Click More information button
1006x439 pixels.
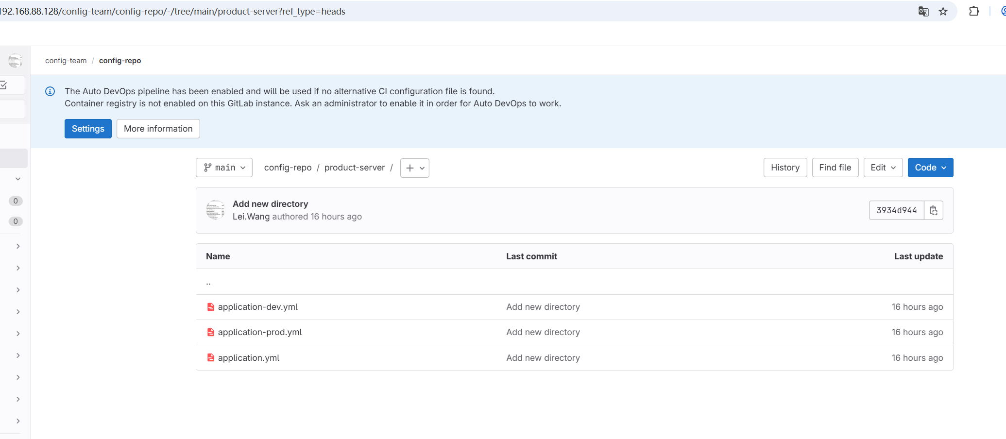[158, 129]
